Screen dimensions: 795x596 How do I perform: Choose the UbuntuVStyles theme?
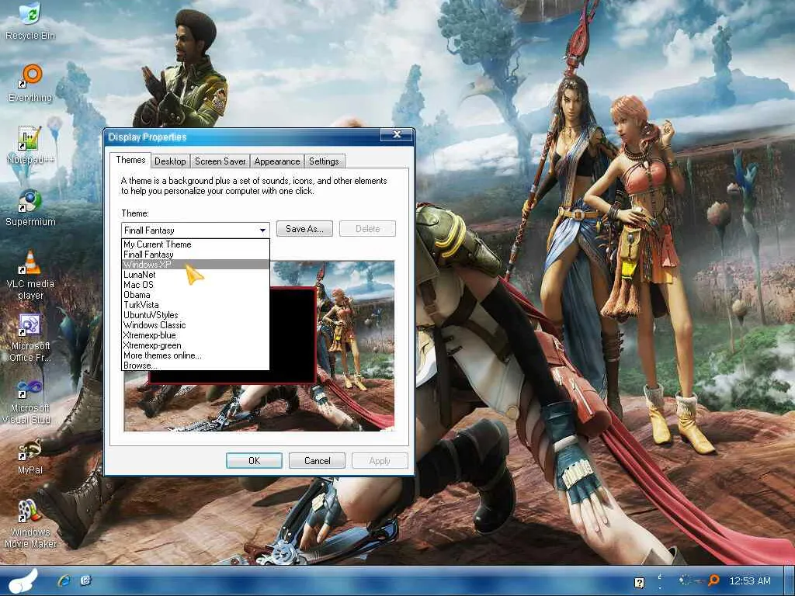(195, 315)
